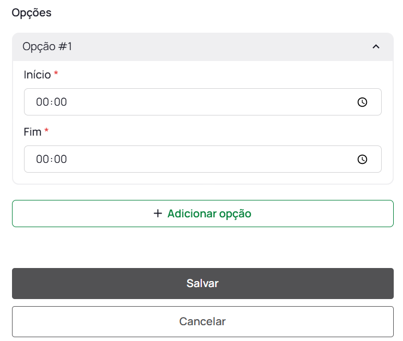Click the colon separator in the Início time
Image resolution: width=403 pixels, height=341 pixels.
tap(51, 102)
